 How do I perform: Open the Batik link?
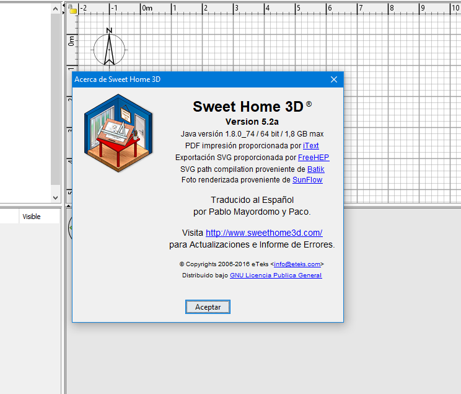[316, 169]
